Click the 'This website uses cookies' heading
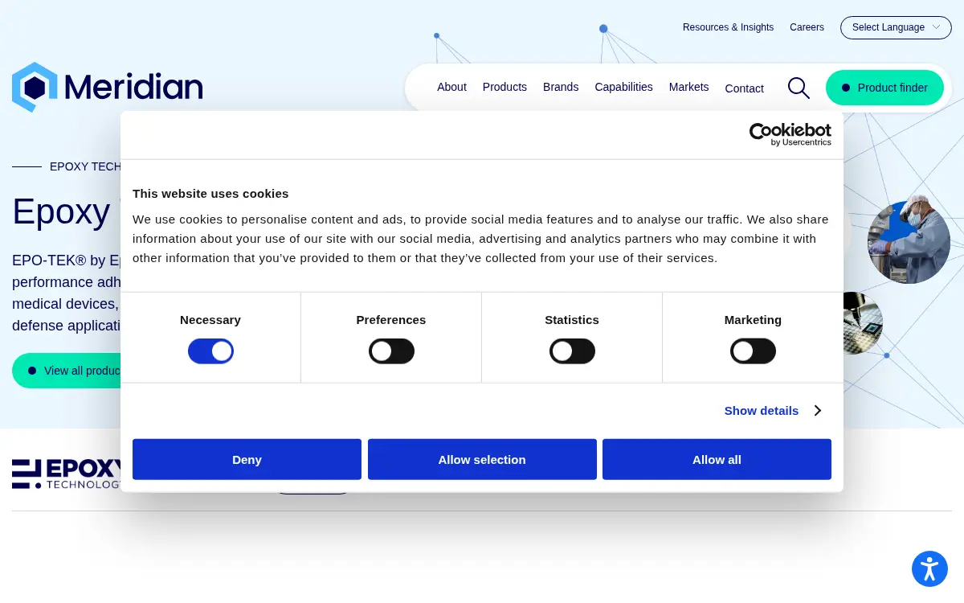This screenshot has height=603, width=964. 210,194
